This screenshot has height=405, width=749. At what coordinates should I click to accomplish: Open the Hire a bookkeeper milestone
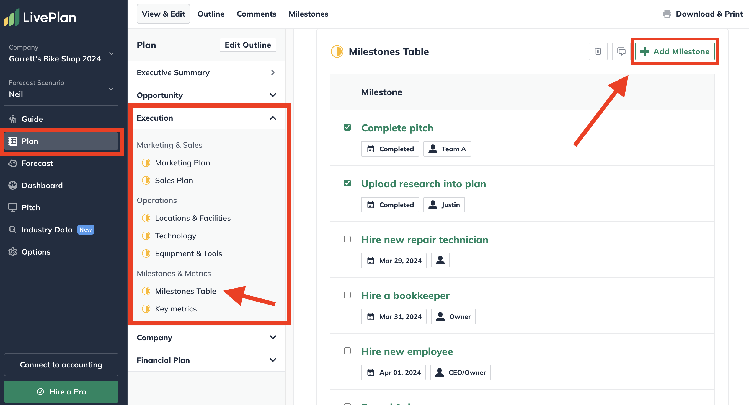click(405, 295)
